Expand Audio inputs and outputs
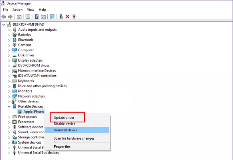 click(9, 30)
